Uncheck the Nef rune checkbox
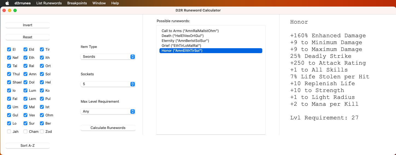 [9, 58]
